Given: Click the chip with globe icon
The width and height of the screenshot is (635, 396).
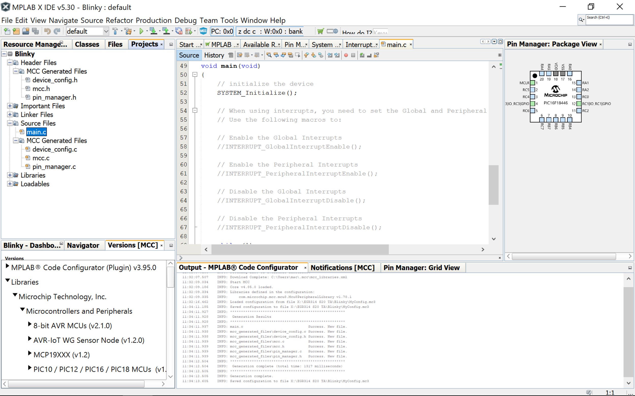Looking at the screenshot, I should (x=332, y=31).
